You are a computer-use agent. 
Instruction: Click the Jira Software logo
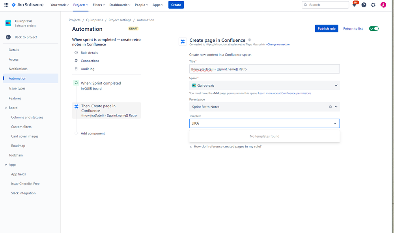(x=28, y=5)
